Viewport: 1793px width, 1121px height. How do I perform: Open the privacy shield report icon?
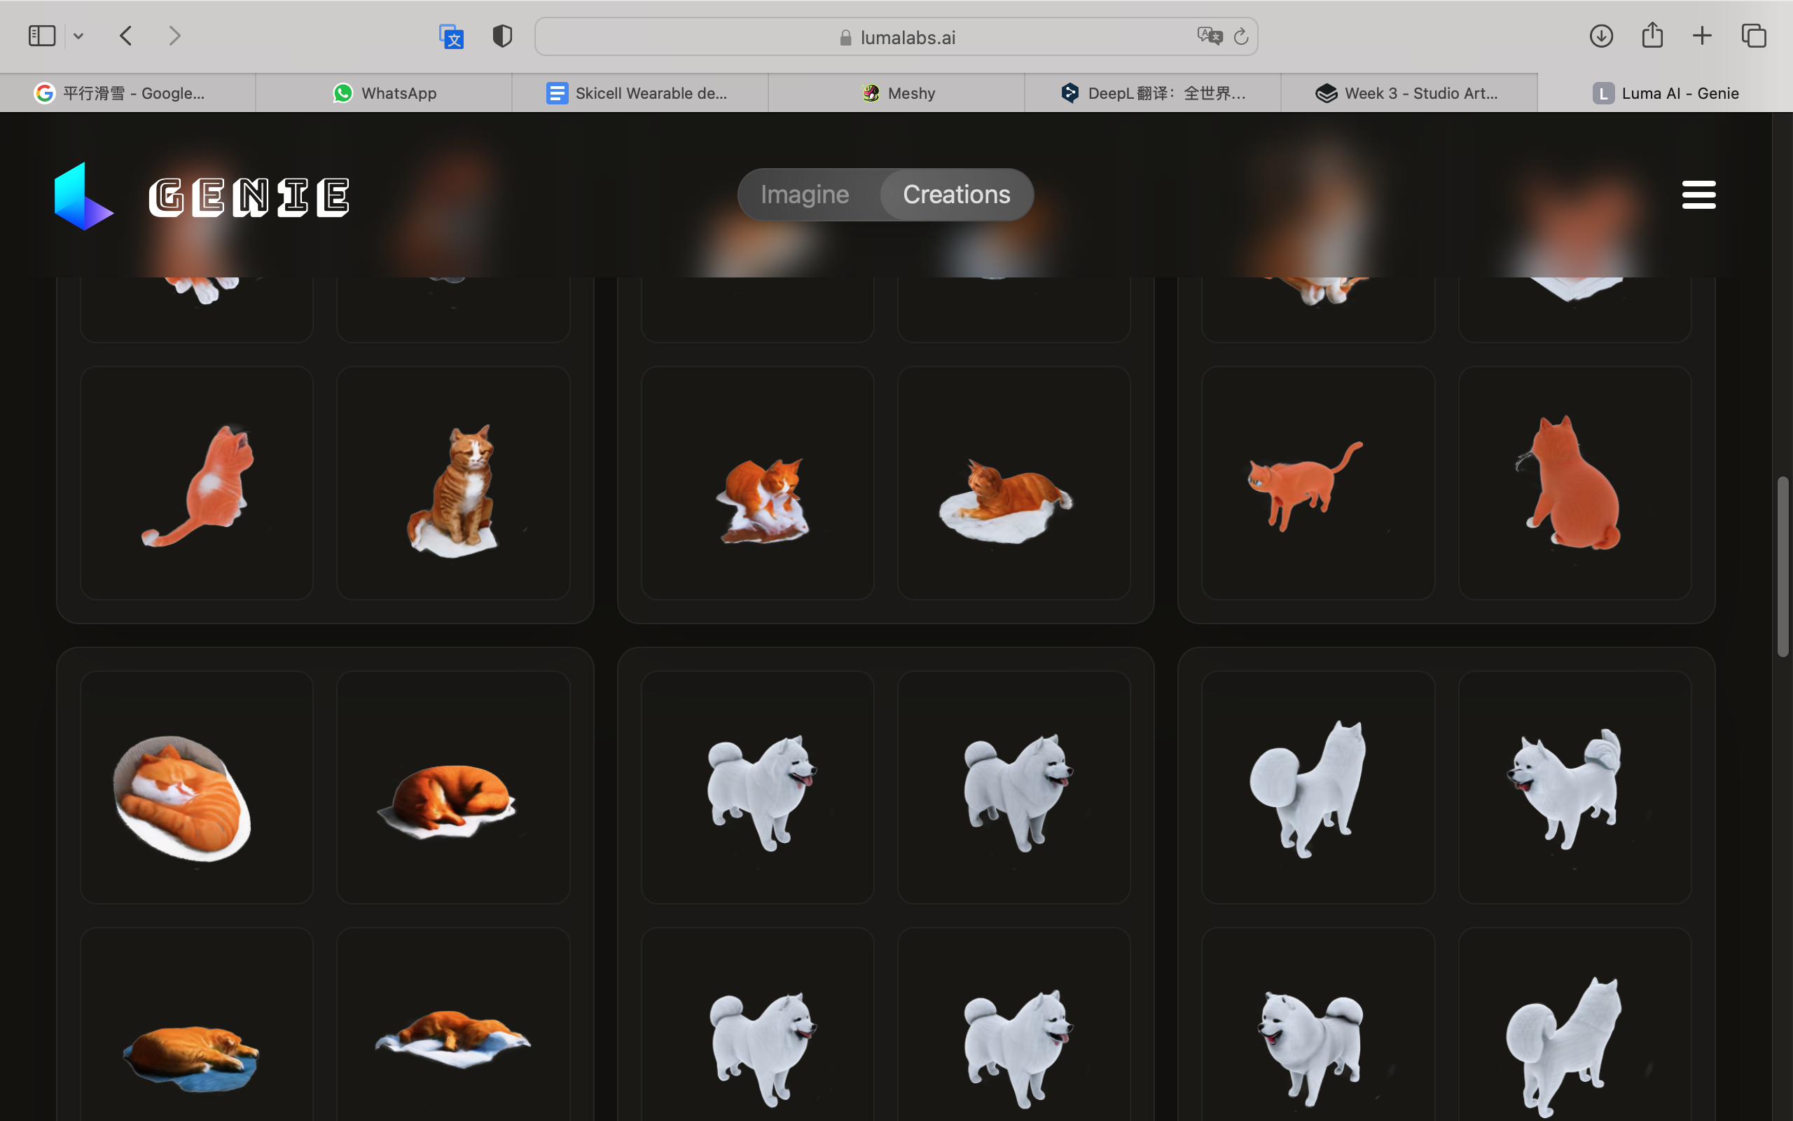[x=502, y=36]
